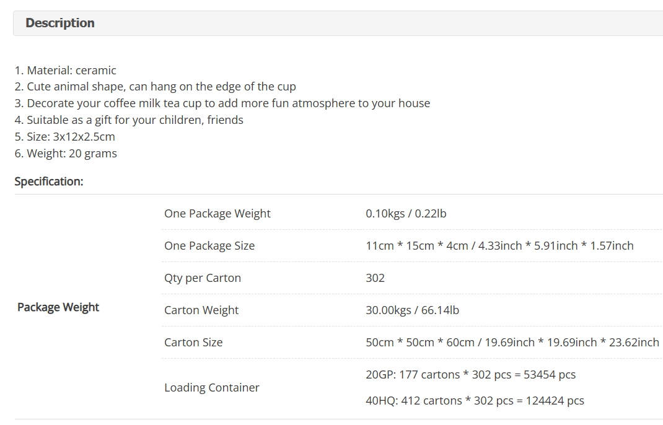Click the '40HQ: 412 cartons' line

(x=475, y=400)
